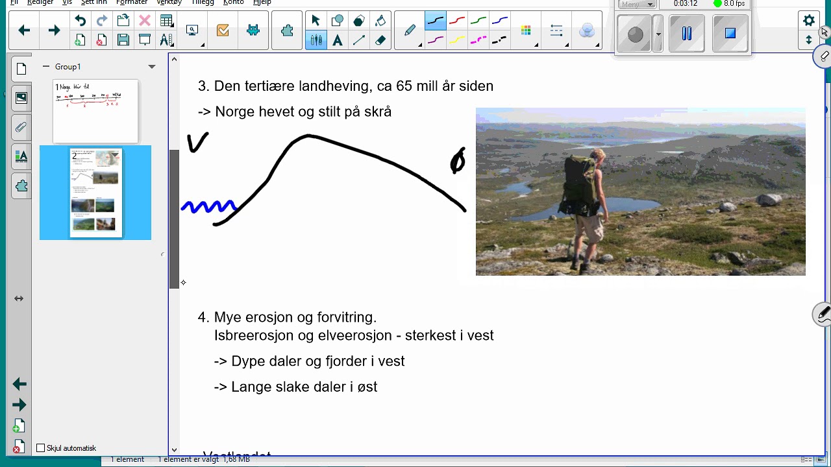Open the transparency dropdown
This screenshot has height=467, width=831.
(587, 30)
